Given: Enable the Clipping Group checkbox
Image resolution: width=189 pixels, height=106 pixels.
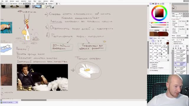Looking at the screenshot, I should point(172,42).
